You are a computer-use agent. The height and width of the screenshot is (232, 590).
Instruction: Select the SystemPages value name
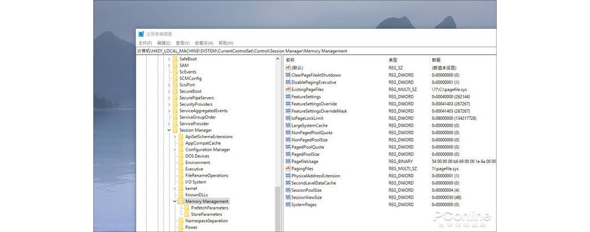[304, 204]
